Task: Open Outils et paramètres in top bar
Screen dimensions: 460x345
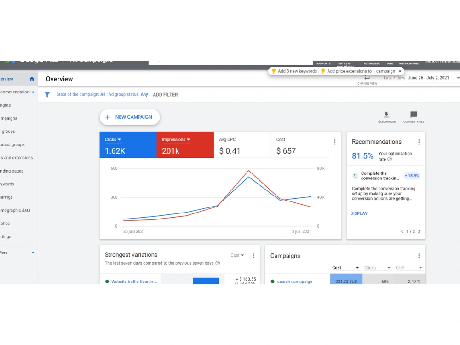Action: pyautogui.click(x=345, y=64)
